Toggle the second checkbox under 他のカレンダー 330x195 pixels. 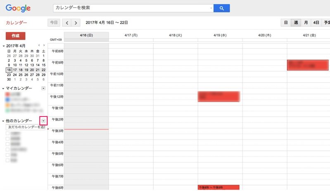(x=7, y=139)
